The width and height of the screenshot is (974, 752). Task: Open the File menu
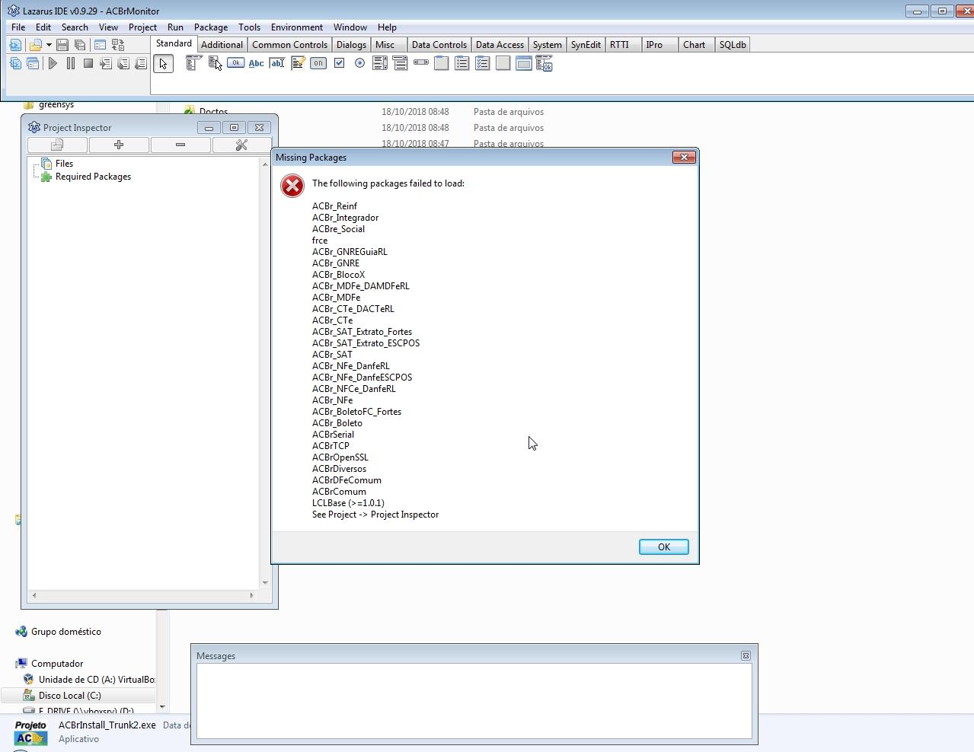18,27
